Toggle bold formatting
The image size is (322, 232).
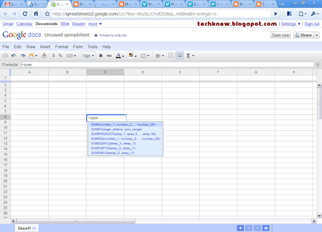coord(101,56)
